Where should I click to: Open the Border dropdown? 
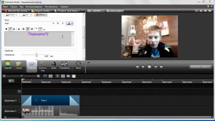tap(11, 15)
